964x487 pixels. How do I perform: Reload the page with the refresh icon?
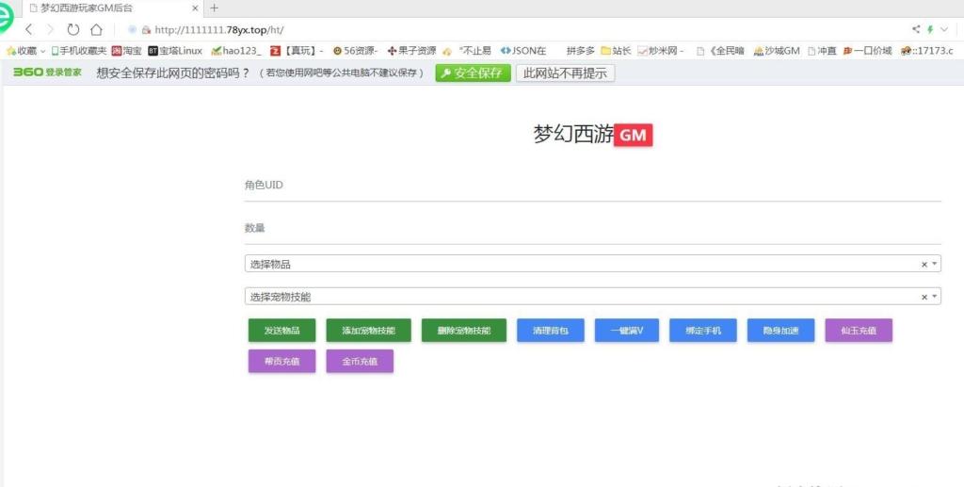(x=73, y=29)
